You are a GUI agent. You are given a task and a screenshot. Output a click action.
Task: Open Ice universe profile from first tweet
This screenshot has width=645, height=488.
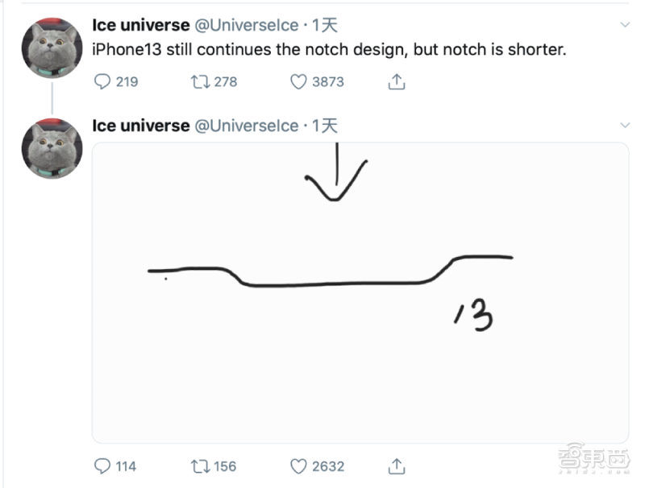(x=141, y=25)
